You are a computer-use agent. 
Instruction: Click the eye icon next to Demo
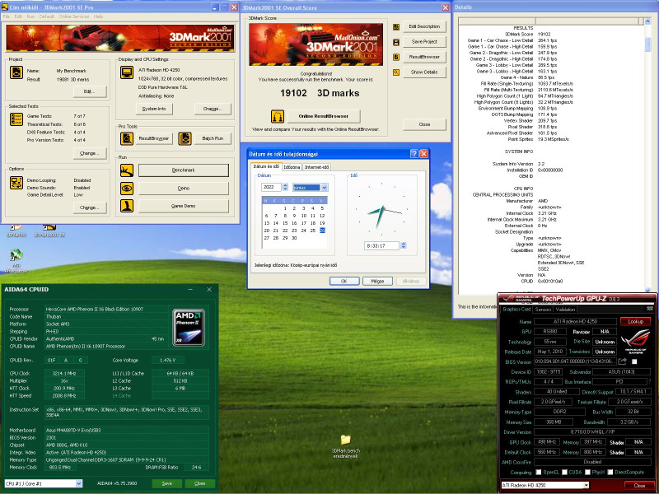[x=127, y=188]
